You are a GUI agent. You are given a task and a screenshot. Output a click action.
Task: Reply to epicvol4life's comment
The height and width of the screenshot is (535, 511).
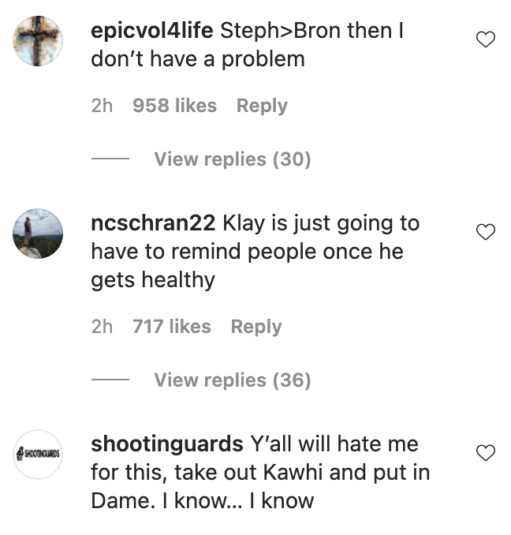pos(262,106)
